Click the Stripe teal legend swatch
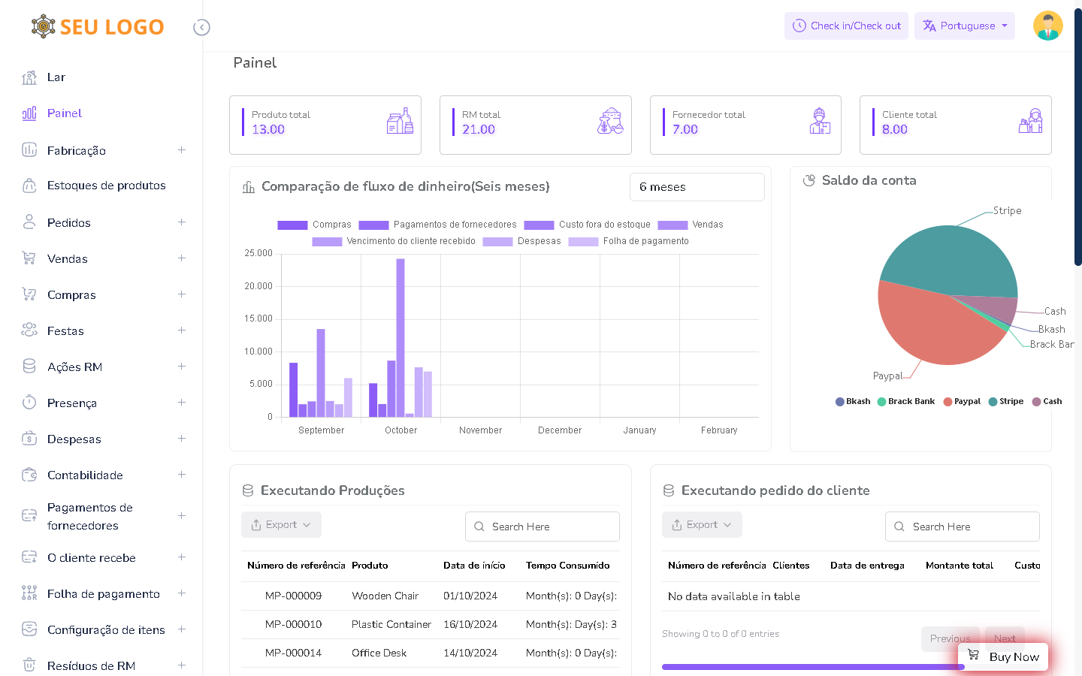Screen dimensions: 1082x676 click(993, 402)
